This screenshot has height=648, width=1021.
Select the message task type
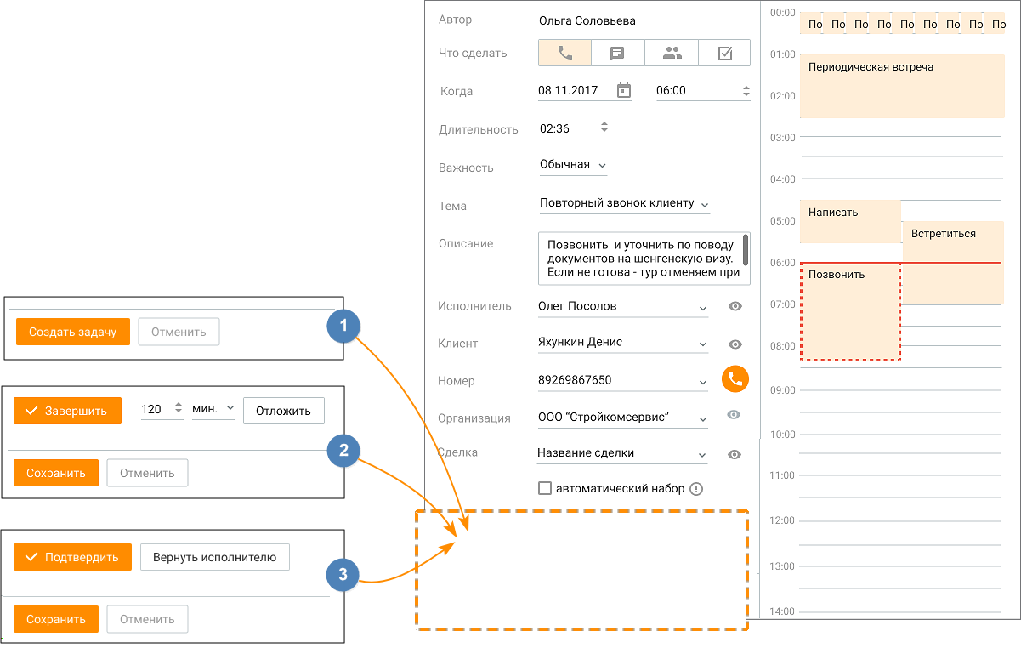pyautogui.click(x=618, y=53)
